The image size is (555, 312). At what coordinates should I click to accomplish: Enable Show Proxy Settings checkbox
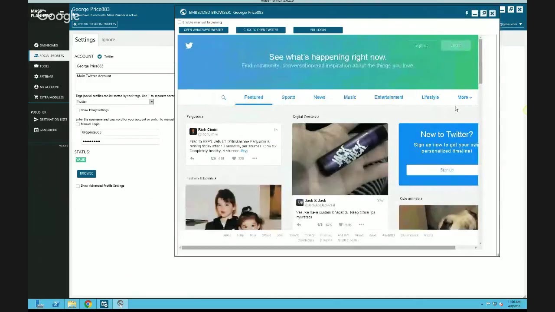click(78, 110)
